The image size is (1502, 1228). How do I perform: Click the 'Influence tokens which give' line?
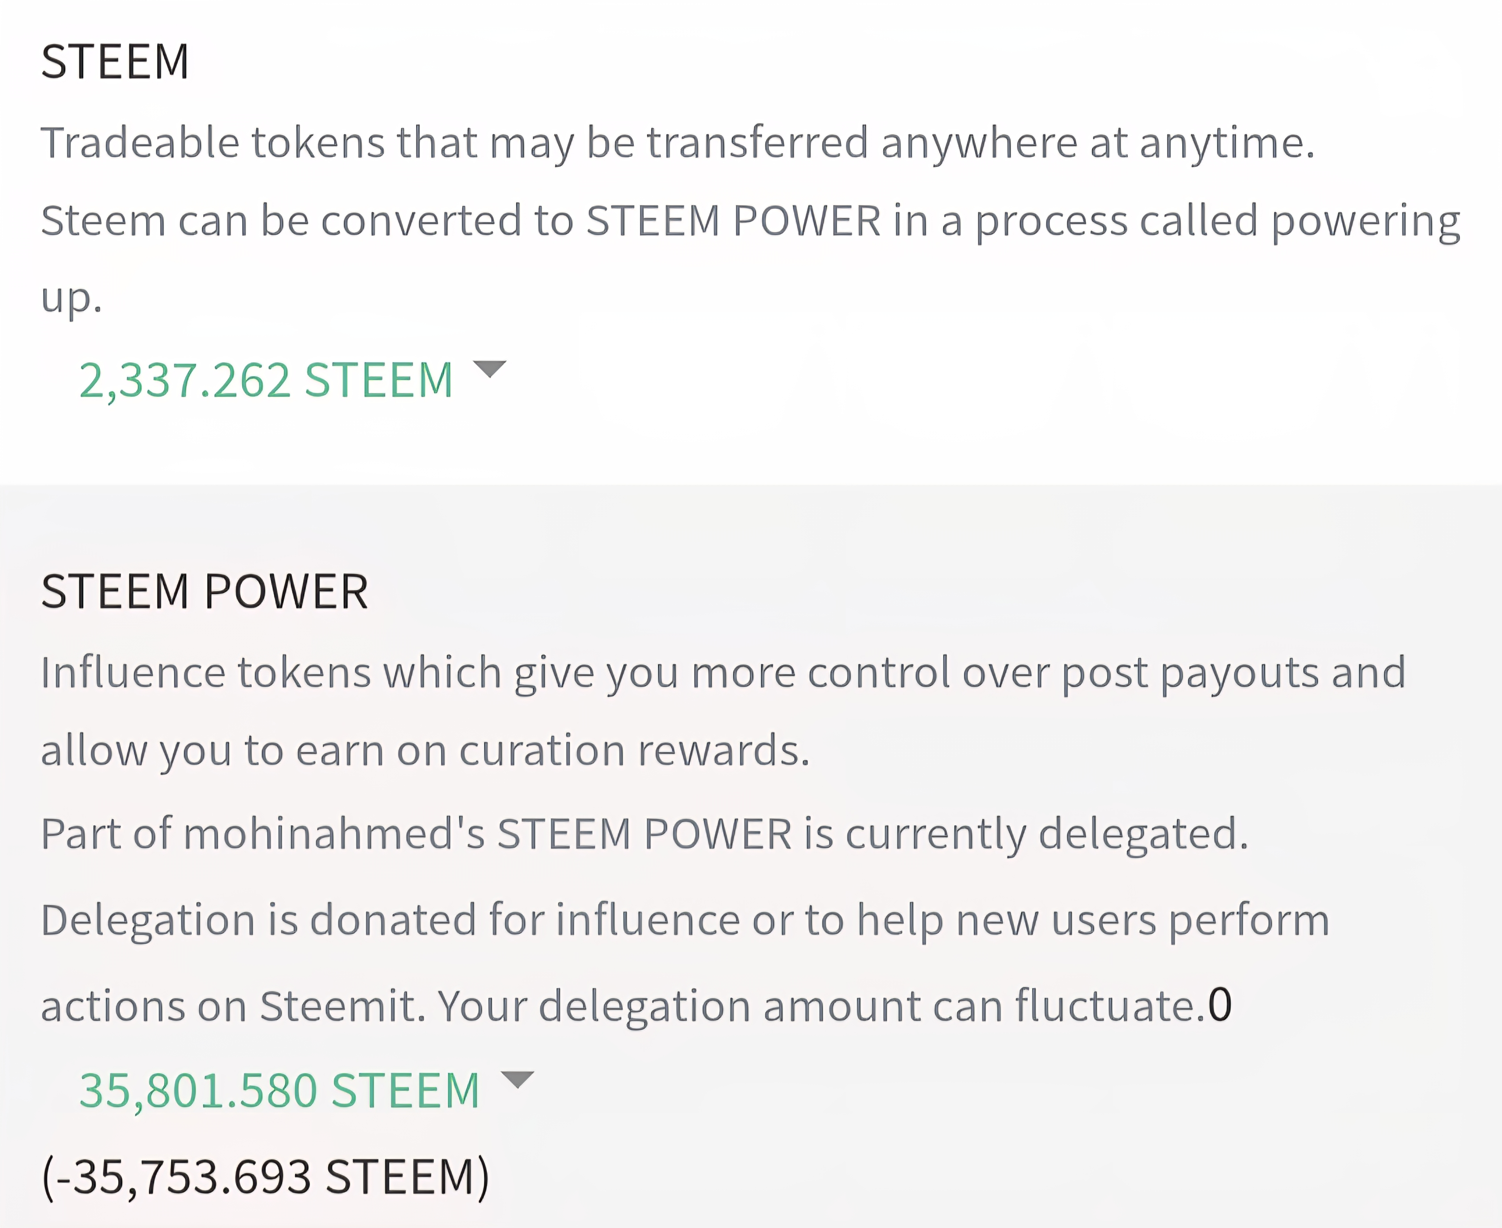pos(723,673)
